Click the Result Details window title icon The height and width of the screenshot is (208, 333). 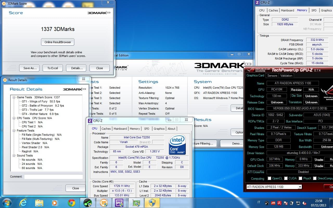pyautogui.click(x=5, y=80)
